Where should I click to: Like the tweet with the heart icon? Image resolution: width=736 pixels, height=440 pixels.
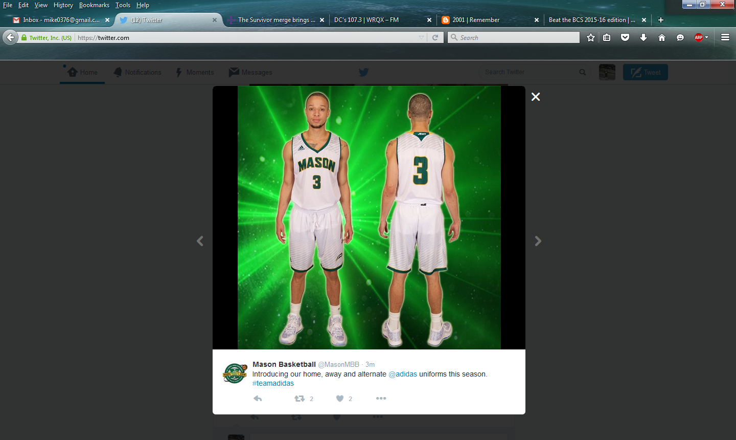339,399
